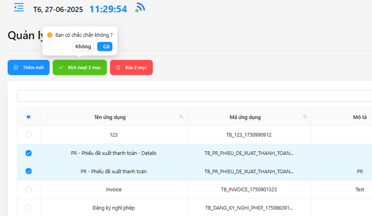The height and width of the screenshot is (216, 372).
Task: Confirm by clicking the Có button
Action: click(105, 46)
